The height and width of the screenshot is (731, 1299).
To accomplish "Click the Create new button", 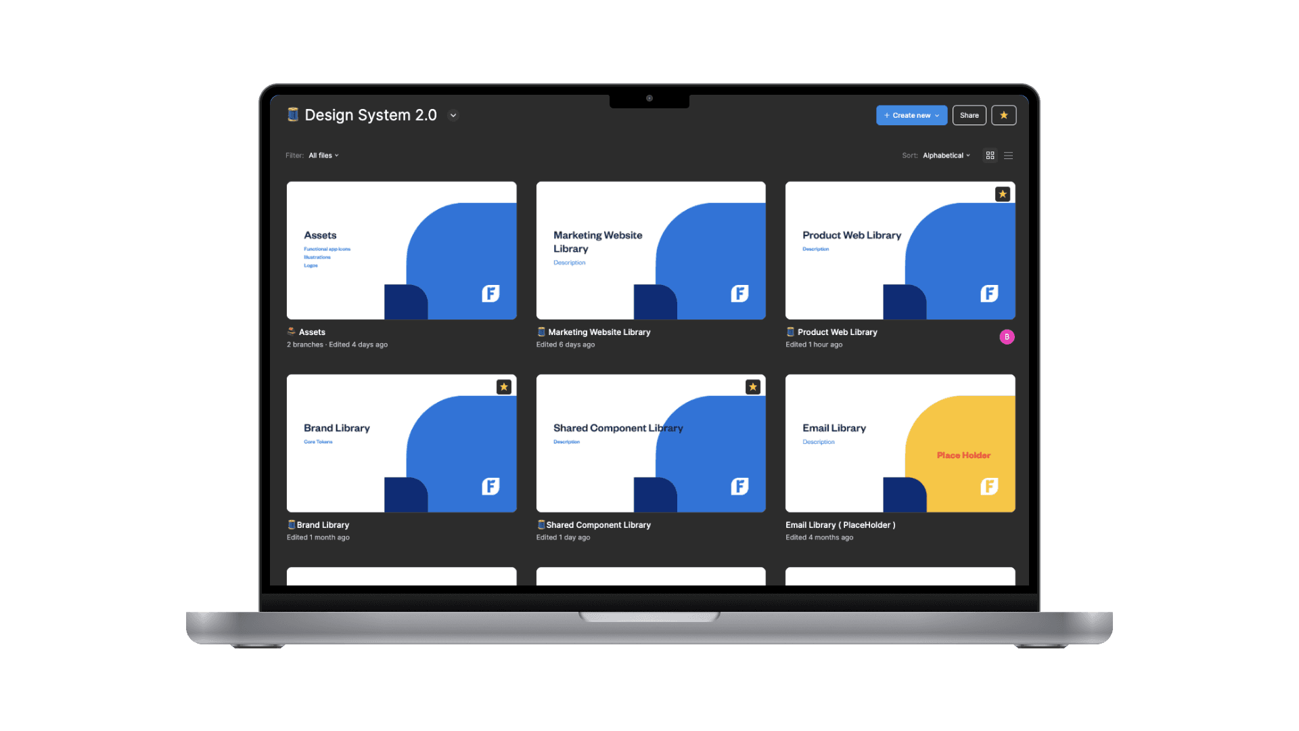I will click(x=911, y=116).
